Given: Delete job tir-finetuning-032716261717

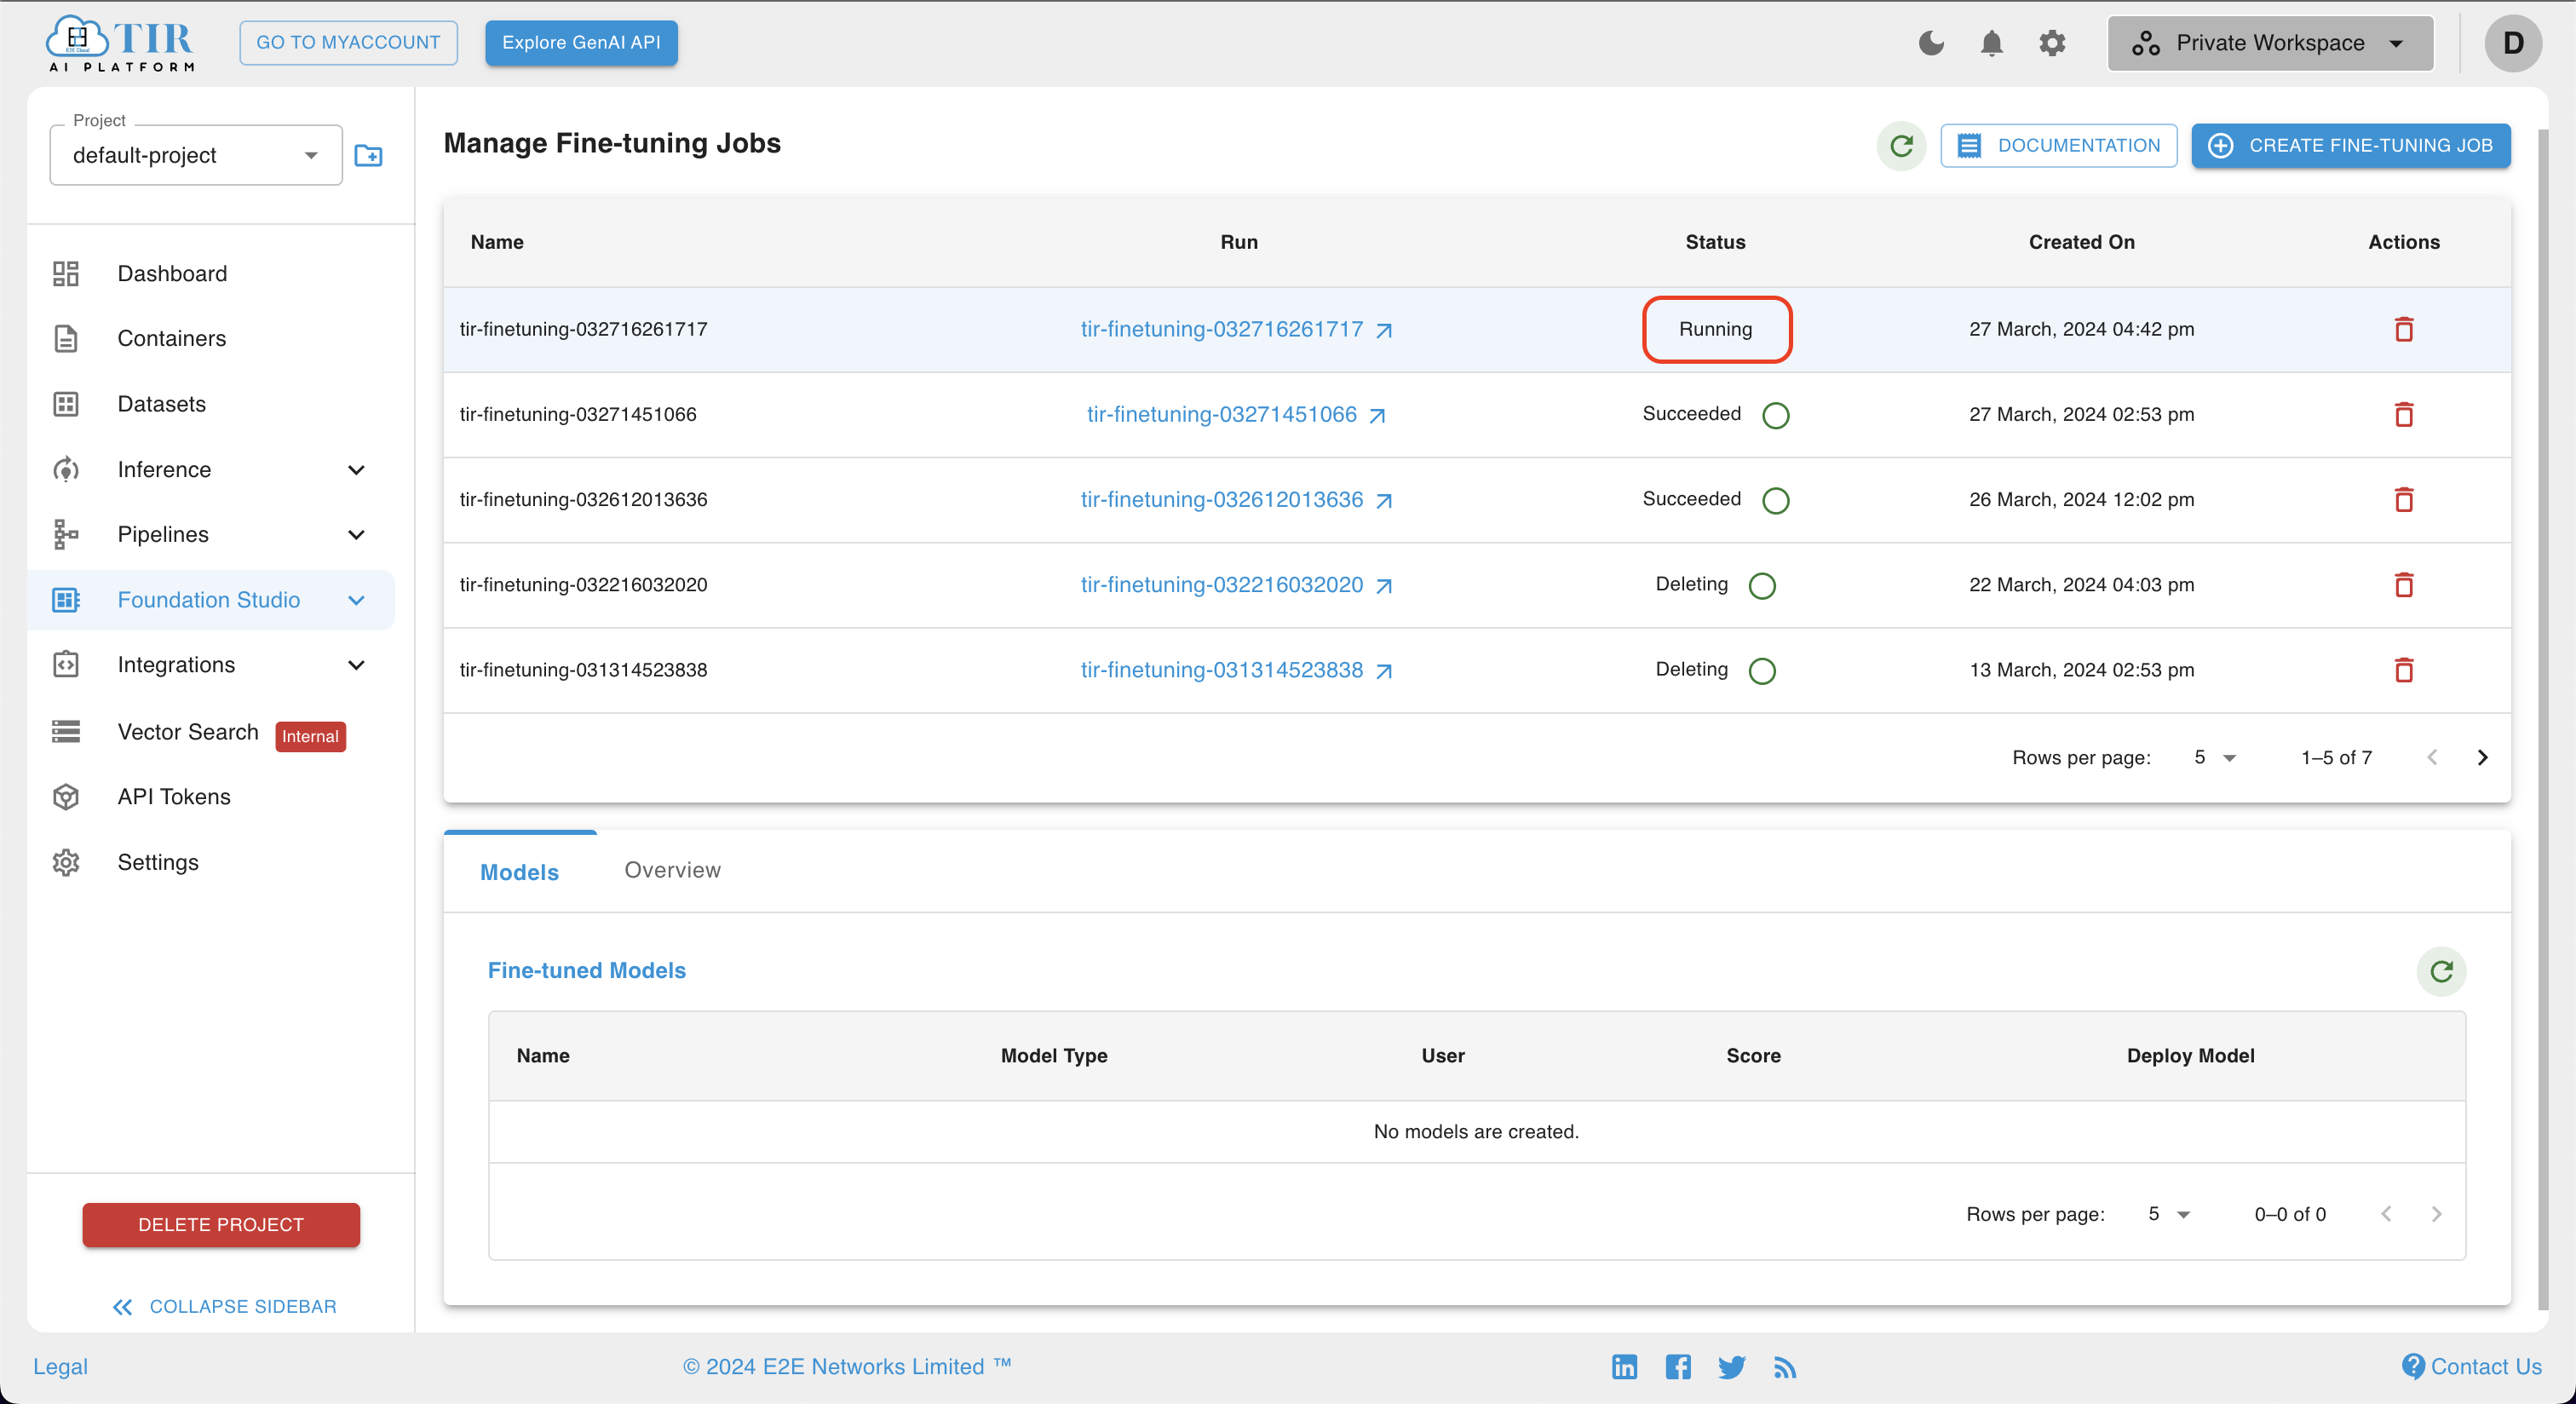Looking at the screenshot, I should point(2403,329).
